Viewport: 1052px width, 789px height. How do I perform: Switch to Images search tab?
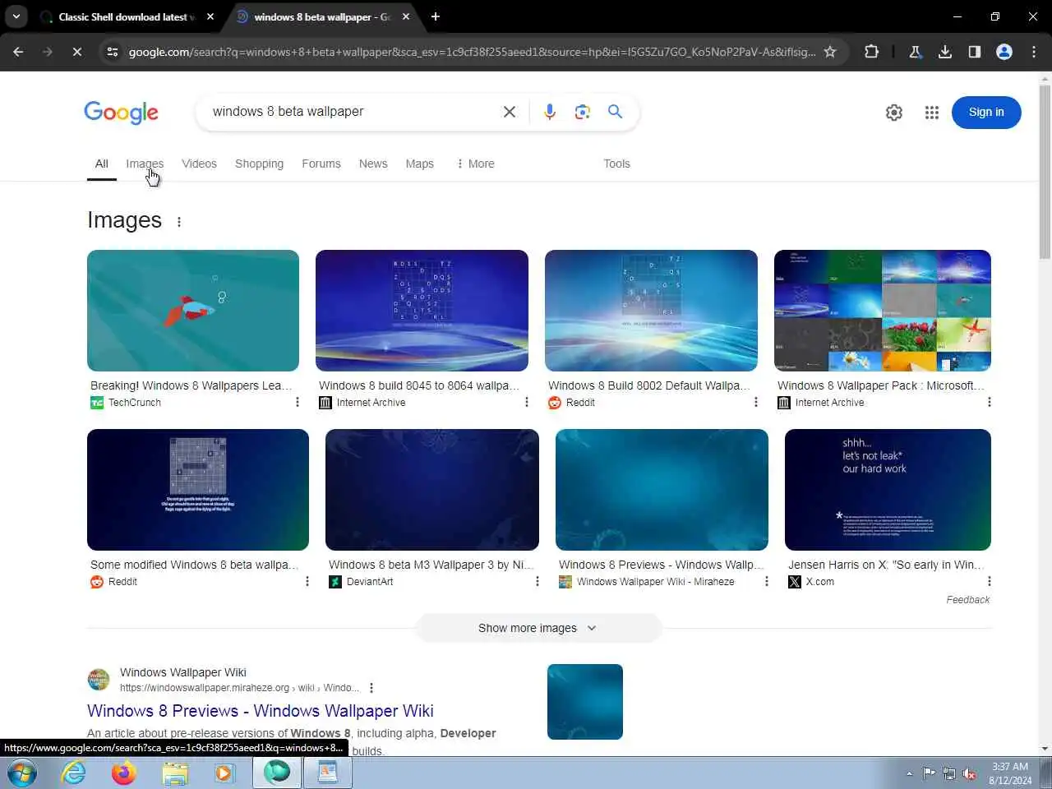pos(145,164)
